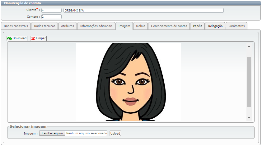Switch to the Papéis tab
262x146 pixels.
point(197,26)
